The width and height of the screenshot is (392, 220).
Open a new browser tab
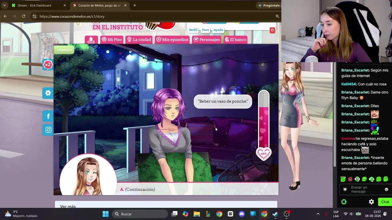tap(134, 5)
